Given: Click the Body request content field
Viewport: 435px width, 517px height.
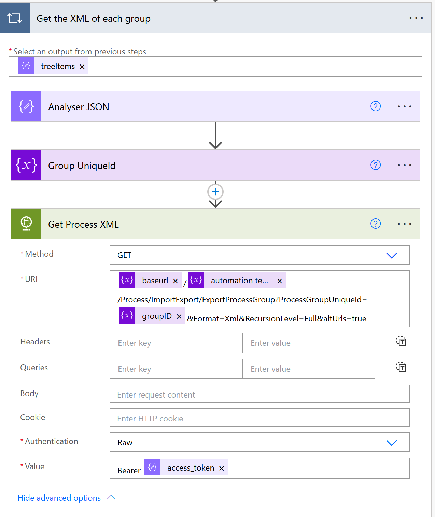Looking at the screenshot, I should [x=259, y=394].
